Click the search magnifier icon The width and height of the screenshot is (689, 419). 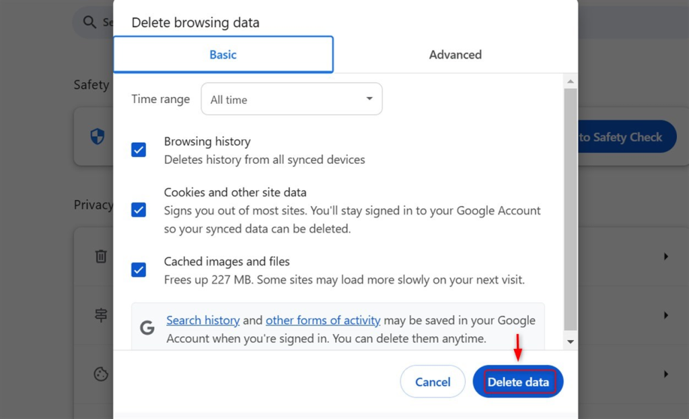tap(89, 22)
